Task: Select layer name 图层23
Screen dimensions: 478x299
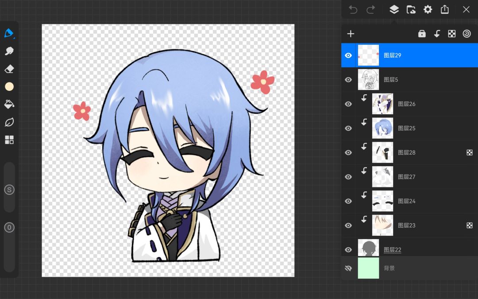Action: (407, 225)
